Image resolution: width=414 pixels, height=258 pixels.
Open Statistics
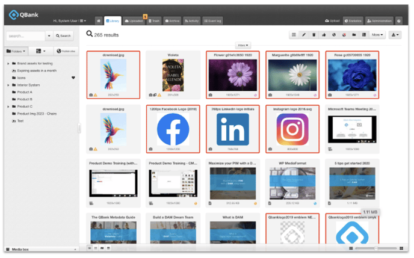[x=353, y=21]
